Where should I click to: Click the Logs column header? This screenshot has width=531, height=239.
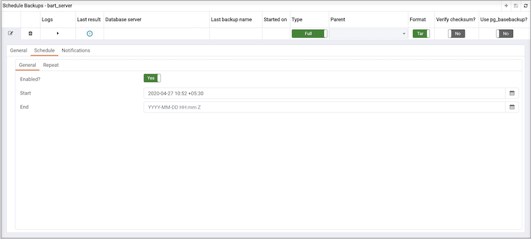47,20
